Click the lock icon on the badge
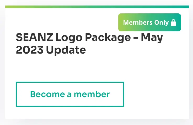The width and height of the screenshot is (193, 125). click(173, 23)
